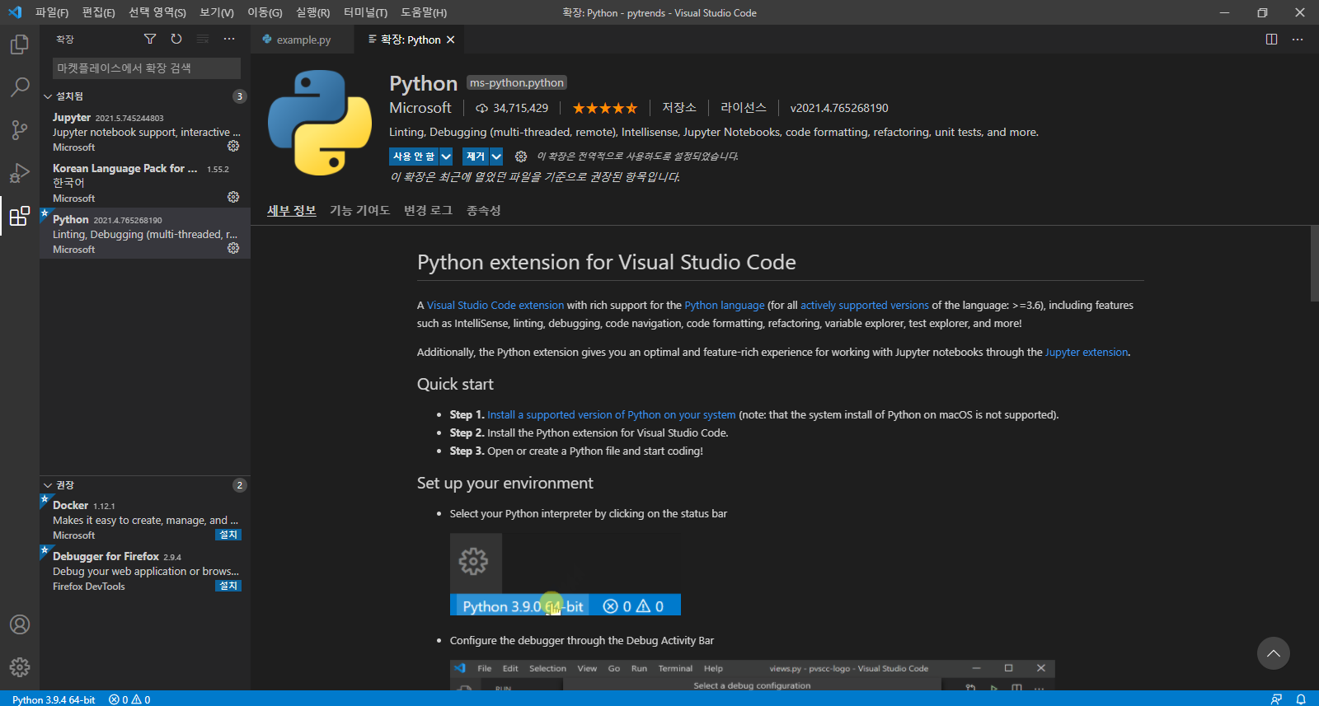Screen dimensions: 1319x706
Task: Open the 편집(E) menu
Action: click(x=98, y=12)
